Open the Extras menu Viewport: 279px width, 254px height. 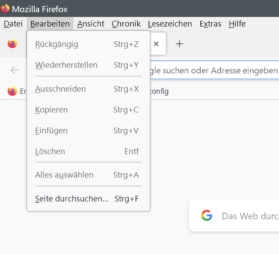[x=210, y=24]
